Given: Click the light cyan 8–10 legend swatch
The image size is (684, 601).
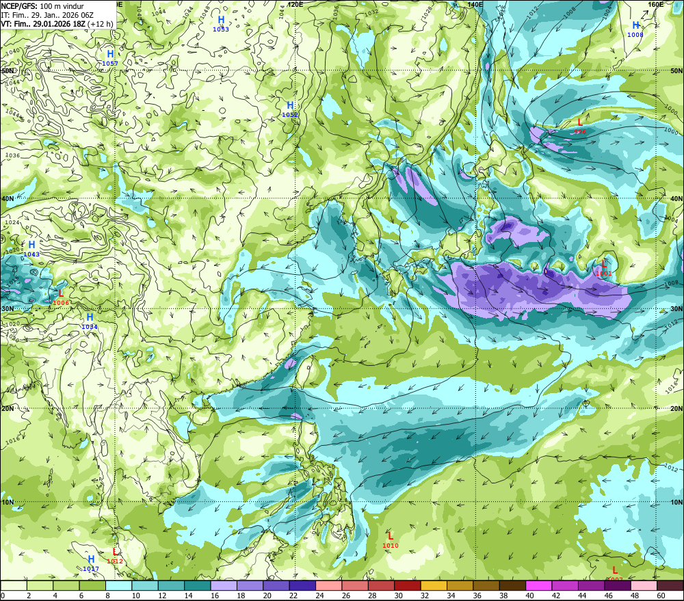Looking at the screenshot, I should pos(119,586).
